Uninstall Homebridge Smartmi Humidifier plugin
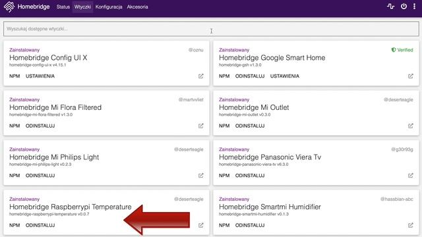The width and height of the screenshot is (422, 237). (250, 225)
